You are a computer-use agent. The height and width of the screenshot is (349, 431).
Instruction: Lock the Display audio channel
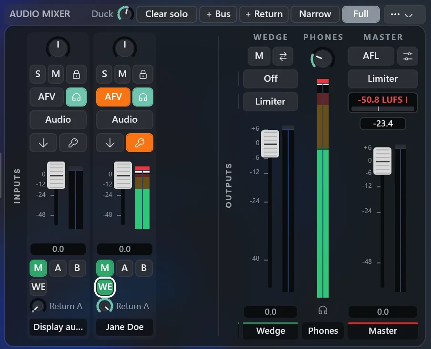click(76, 74)
